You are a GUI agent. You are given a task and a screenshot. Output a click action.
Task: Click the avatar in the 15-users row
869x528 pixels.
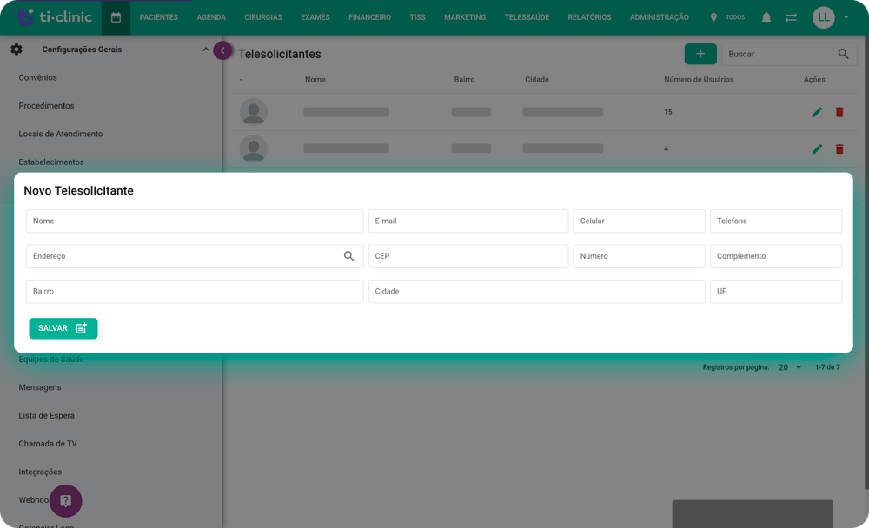point(254,112)
